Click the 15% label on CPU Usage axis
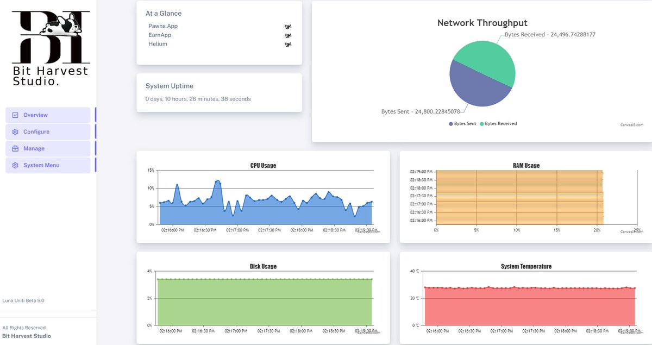The height and width of the screenshot is (345, 652). 151,171
